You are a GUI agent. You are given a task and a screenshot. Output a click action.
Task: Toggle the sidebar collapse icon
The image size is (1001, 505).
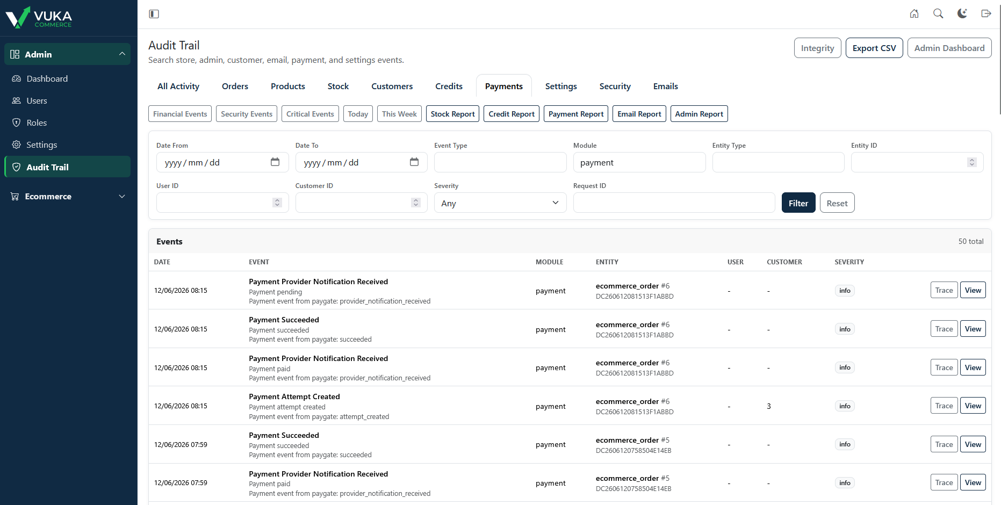tap(154, 14)
